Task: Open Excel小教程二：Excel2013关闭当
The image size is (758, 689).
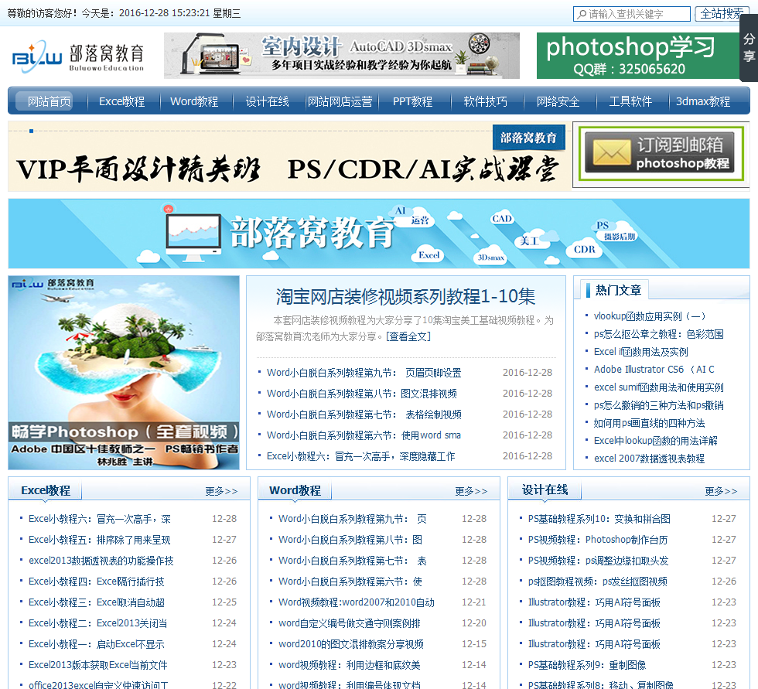Action: pos(97,622)
